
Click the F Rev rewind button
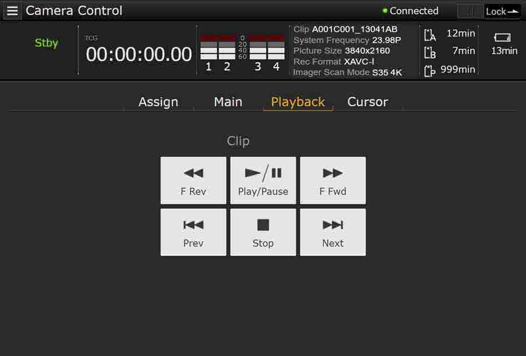click(193, 180)
